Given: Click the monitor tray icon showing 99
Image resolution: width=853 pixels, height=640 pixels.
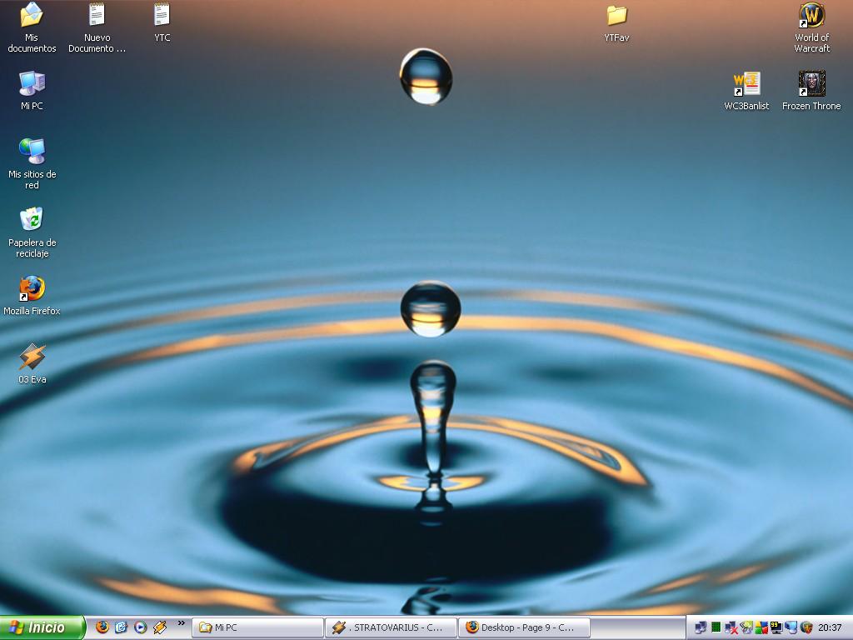Looking at the screenshot, I should pyautogui.click(x=776, y=627).
